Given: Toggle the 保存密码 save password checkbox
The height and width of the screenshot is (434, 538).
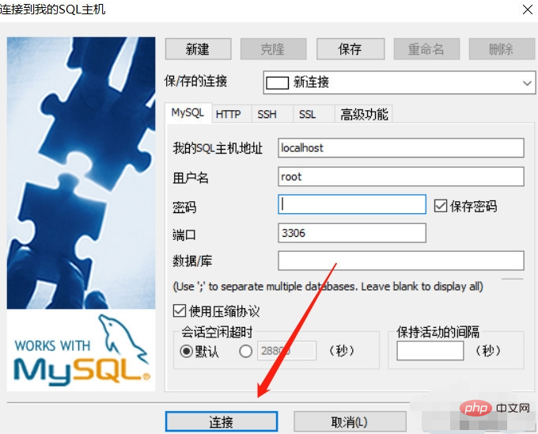Looking at the screenshot, I should tap(441, 206).
